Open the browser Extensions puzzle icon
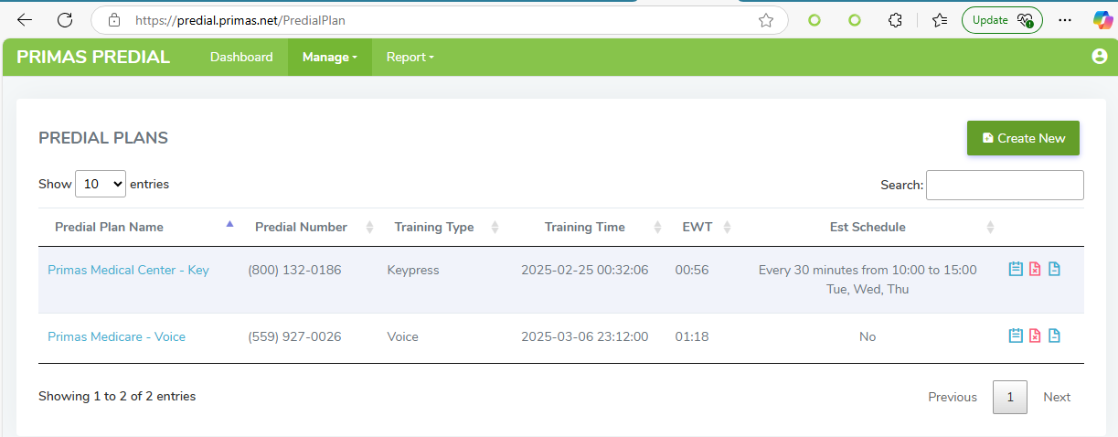 (896, 20)
